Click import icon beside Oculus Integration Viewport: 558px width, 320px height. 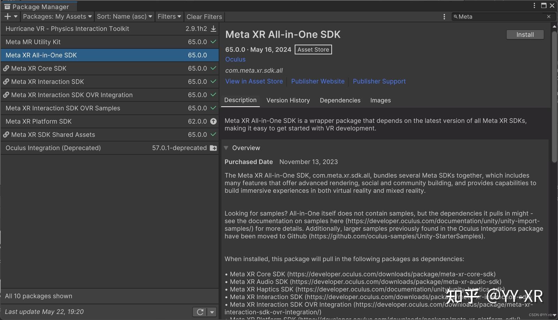point(213,148)
